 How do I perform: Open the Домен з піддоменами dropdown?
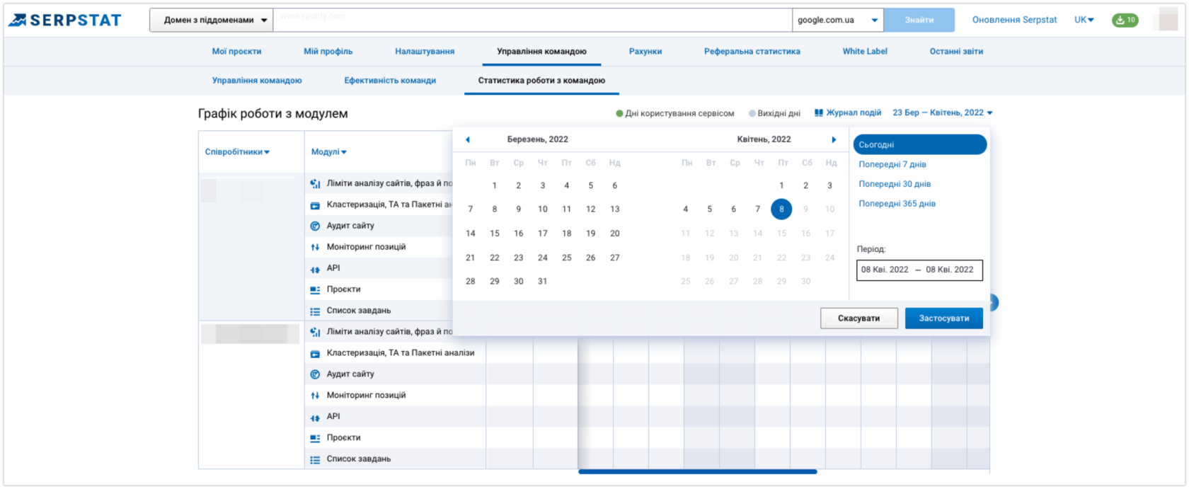tap(211, 21)
